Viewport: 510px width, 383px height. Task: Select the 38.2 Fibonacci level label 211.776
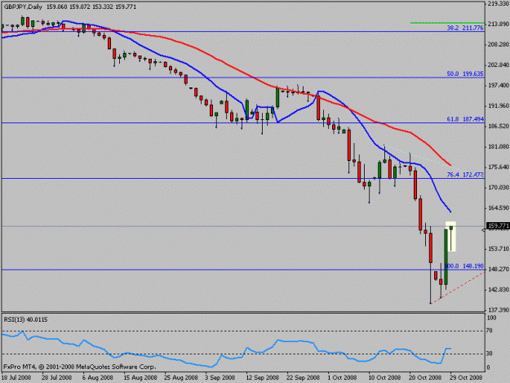click(x=465, y=28)
